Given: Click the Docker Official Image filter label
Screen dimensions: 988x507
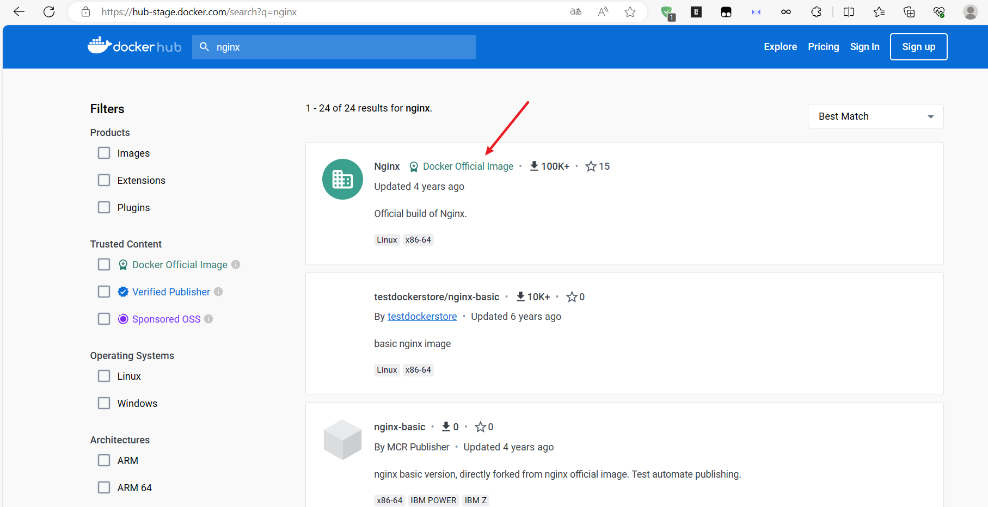Looking at the screenshot, I should 180,264.
